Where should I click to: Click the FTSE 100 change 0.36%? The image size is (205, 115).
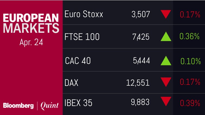189,36
